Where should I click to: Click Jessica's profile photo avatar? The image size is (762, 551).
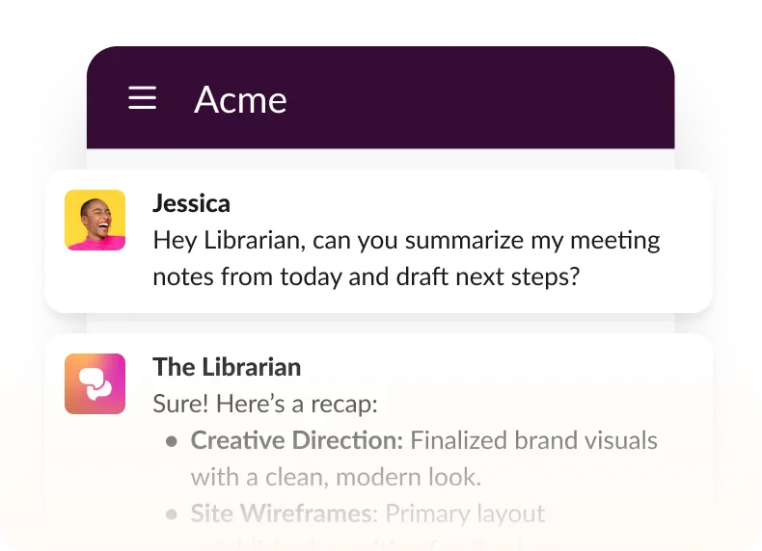[95, 220]
